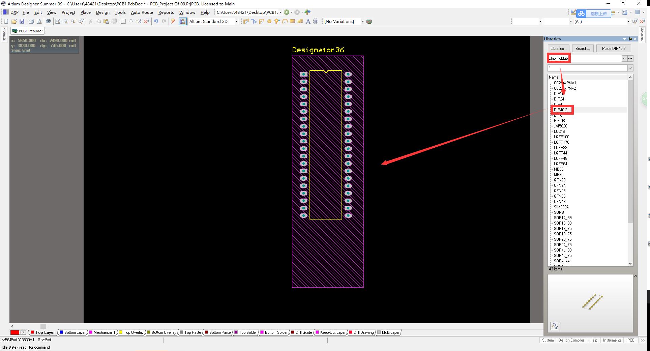
Task: Open the wrench icon below footprint preview
Action: (555, 326)
